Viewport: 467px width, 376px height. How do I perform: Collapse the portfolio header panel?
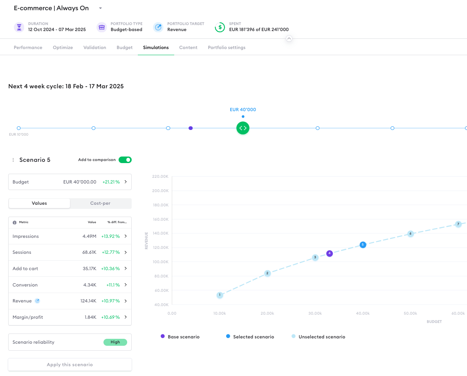[x=289, y=38]
